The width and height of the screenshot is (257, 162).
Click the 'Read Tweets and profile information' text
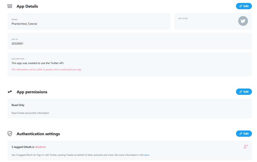[x=30, y=113]
